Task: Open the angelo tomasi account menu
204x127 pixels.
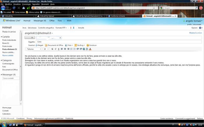Action: (x=193, y=21)
